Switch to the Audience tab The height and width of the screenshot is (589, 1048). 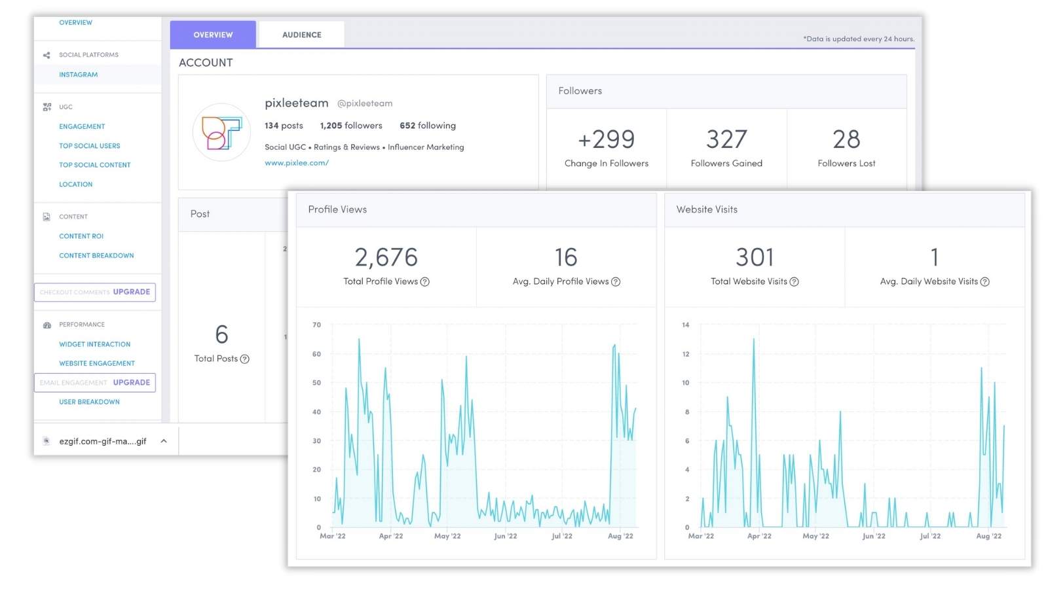[x=301, y=35]
